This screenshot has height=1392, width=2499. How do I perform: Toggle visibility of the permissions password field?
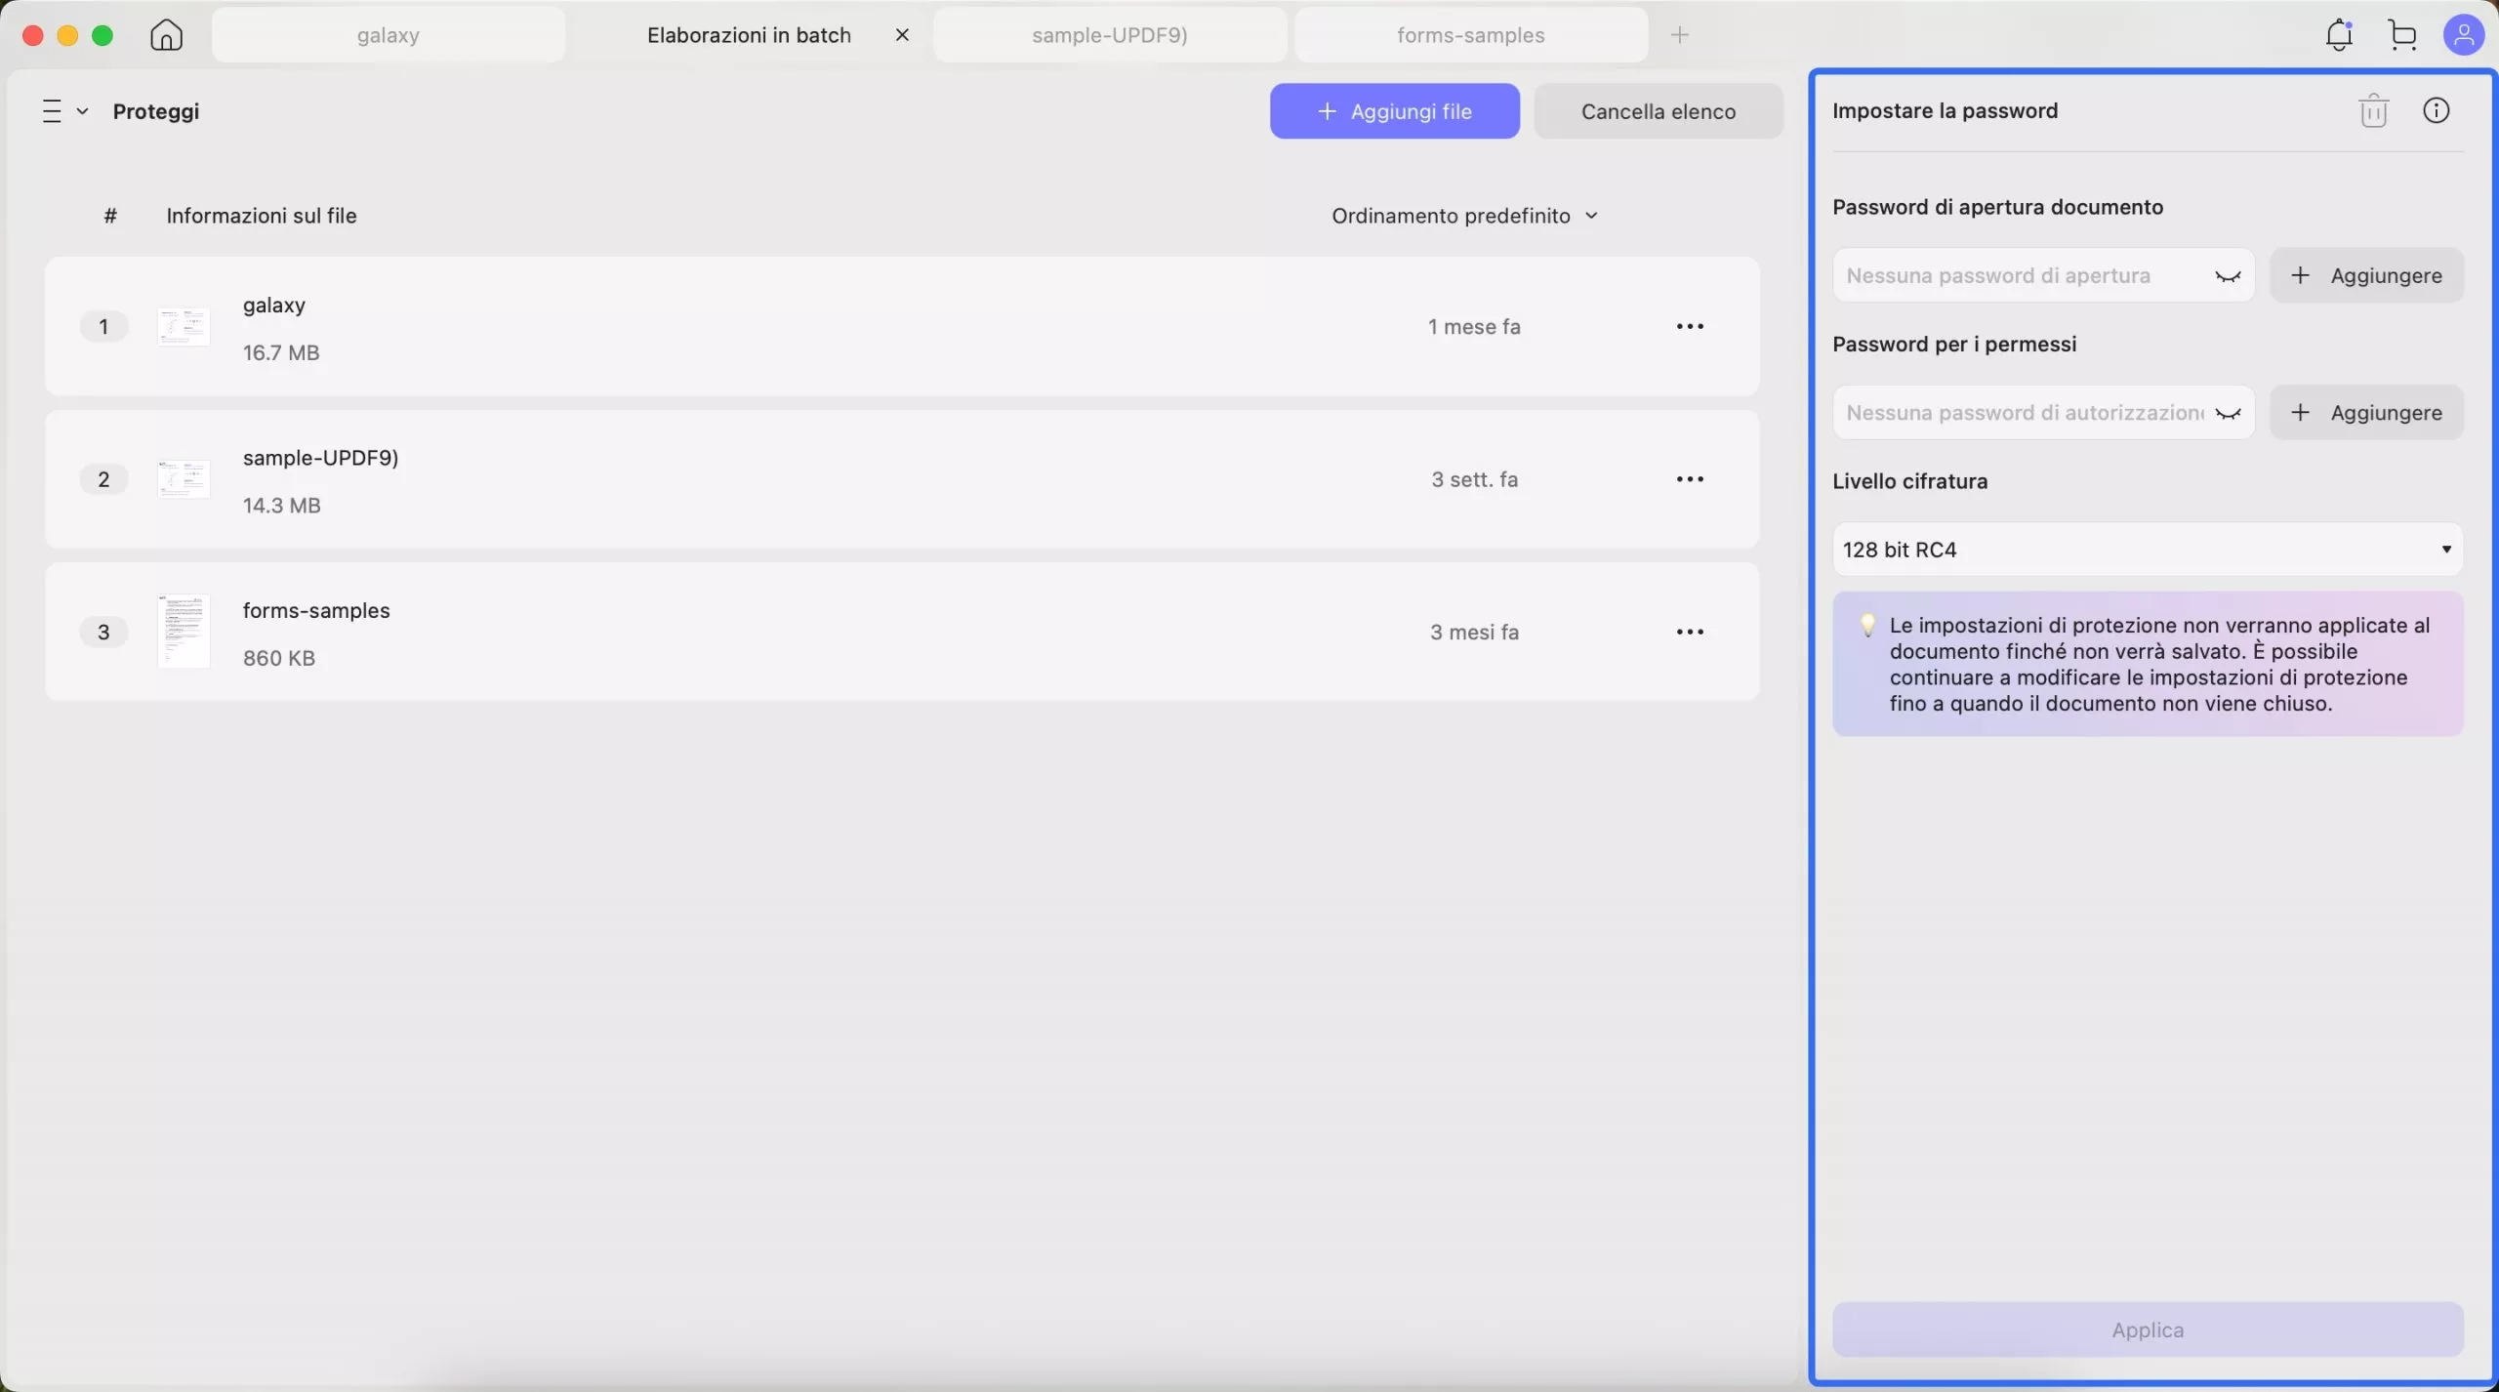[x=2228, y=413]
